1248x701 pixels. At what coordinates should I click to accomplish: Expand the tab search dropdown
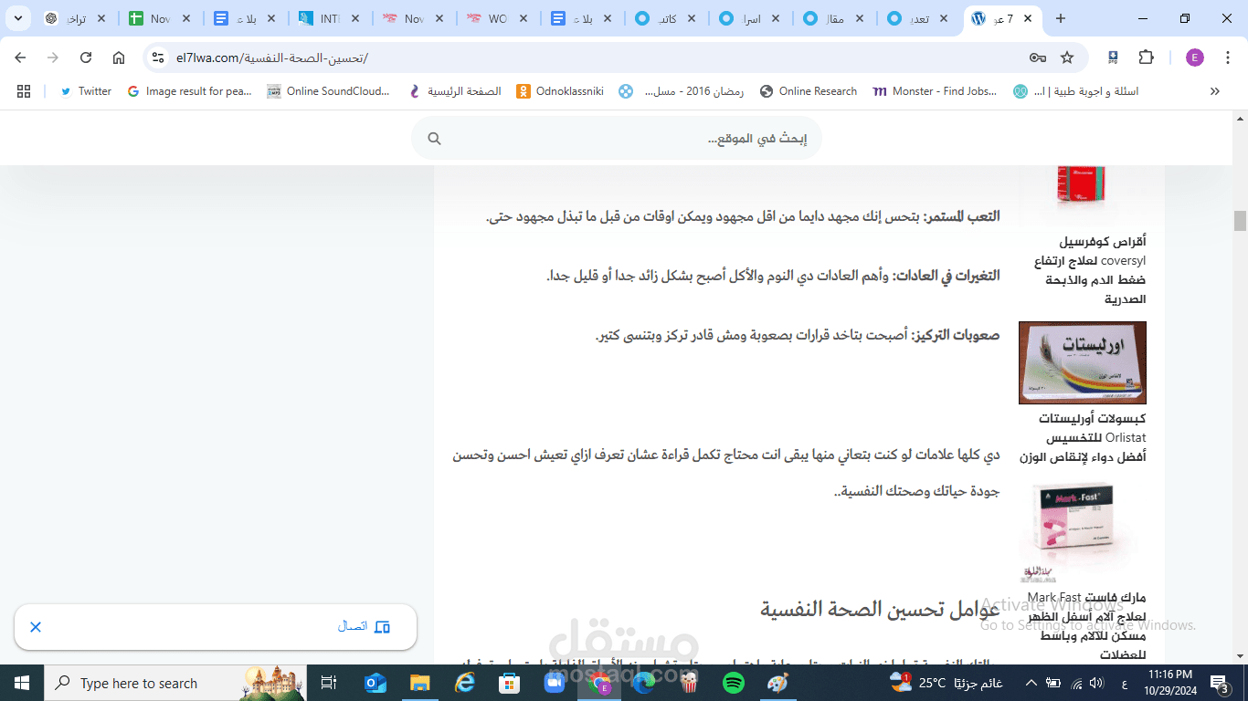pyautogui.click(x=17, y=18)
